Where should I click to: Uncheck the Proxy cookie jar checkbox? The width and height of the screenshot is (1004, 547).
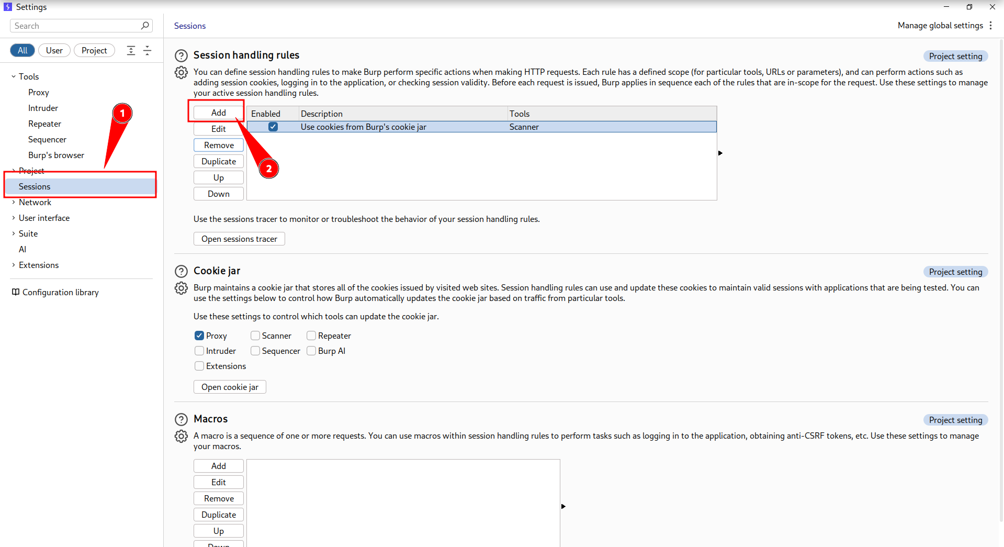coord(199,336)
